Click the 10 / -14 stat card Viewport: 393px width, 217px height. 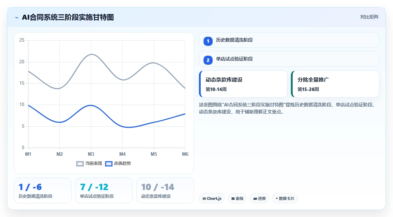[x=165, y=190]
